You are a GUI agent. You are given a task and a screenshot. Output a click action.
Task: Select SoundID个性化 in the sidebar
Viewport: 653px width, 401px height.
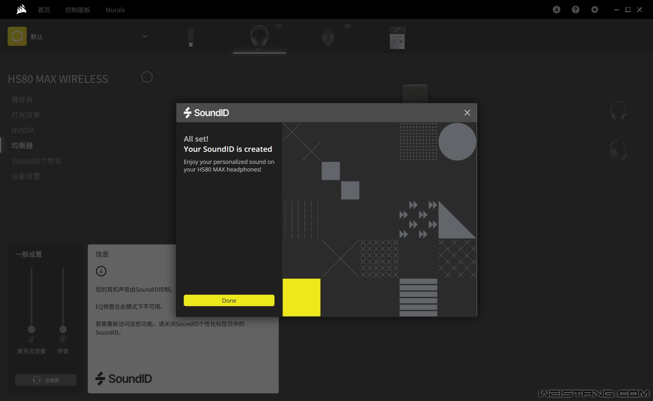point(36,161)
